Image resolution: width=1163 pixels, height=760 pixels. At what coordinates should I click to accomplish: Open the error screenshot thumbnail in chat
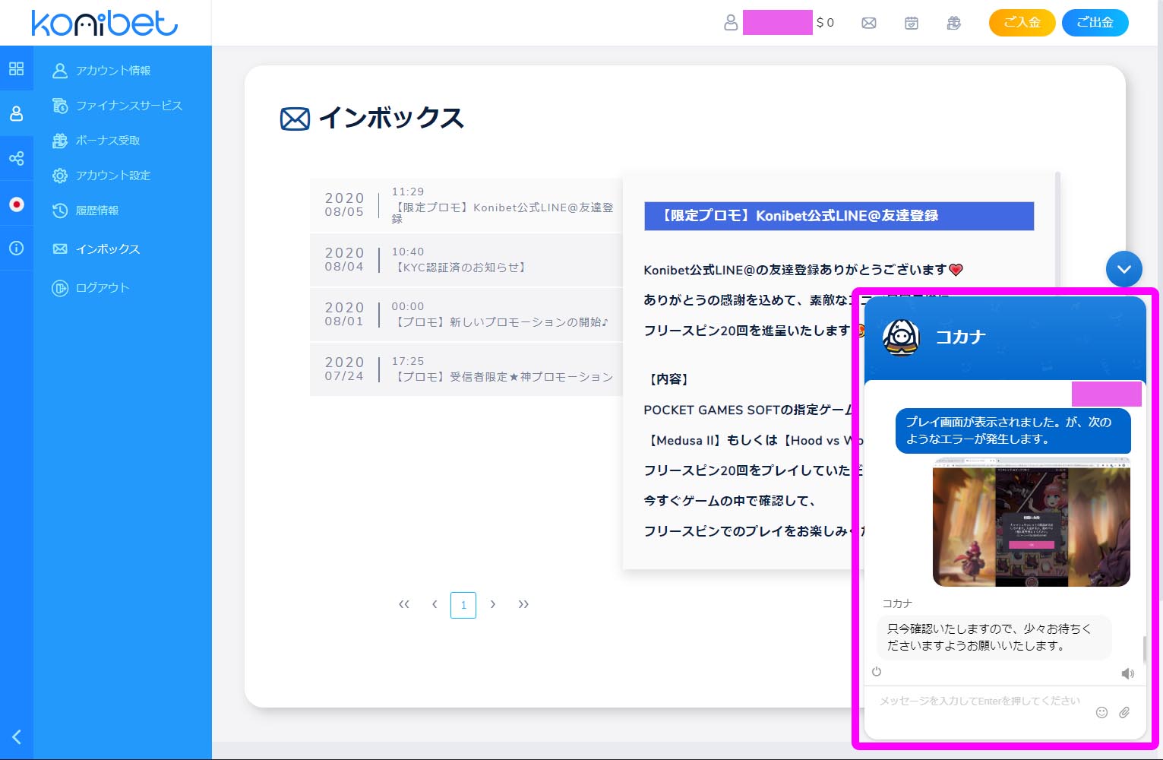point(1031,522)
